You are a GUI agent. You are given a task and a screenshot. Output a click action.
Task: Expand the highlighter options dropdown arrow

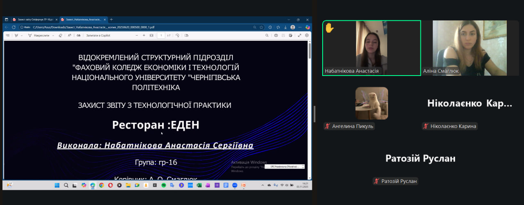[x=22, y=36]
